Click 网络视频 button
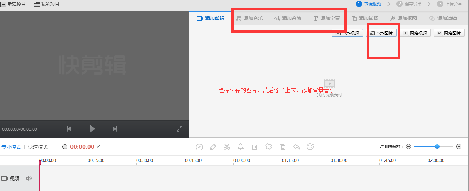The width and height of the screenshot is (469, 191). [x=415, y=33]
